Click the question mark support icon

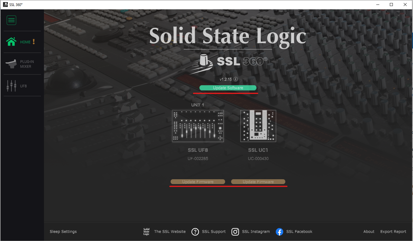pyautogui.click(x=195, y=232)
